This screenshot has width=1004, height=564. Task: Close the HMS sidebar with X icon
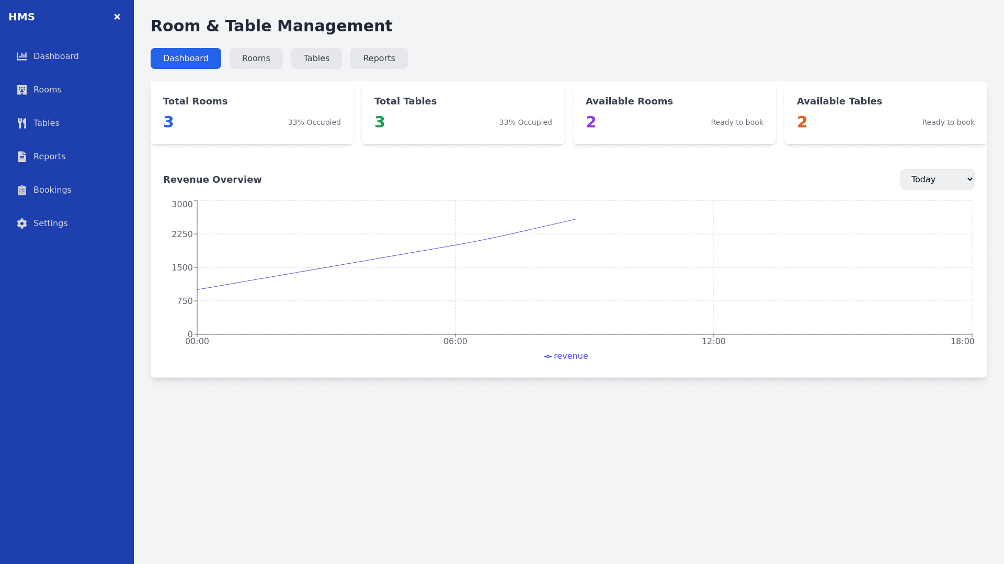point(117,17)
